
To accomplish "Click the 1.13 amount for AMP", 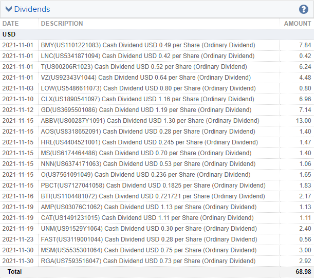I will click(x=305, y=207).
